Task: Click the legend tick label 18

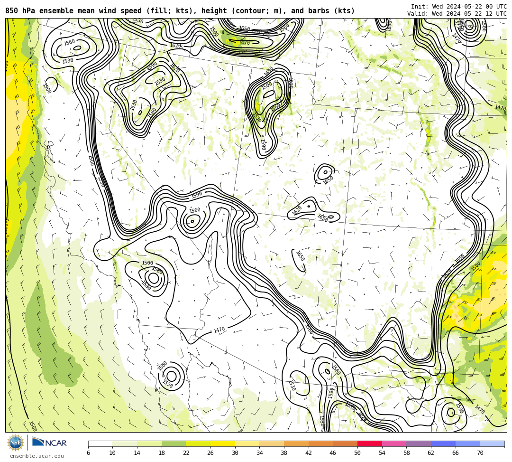Action: (162, 453)
